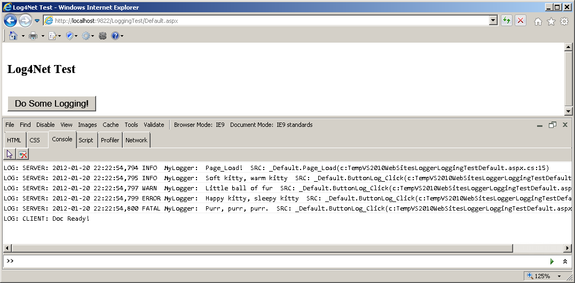
Task: Open the Page menu icon
Action: (x=54, y=36)
